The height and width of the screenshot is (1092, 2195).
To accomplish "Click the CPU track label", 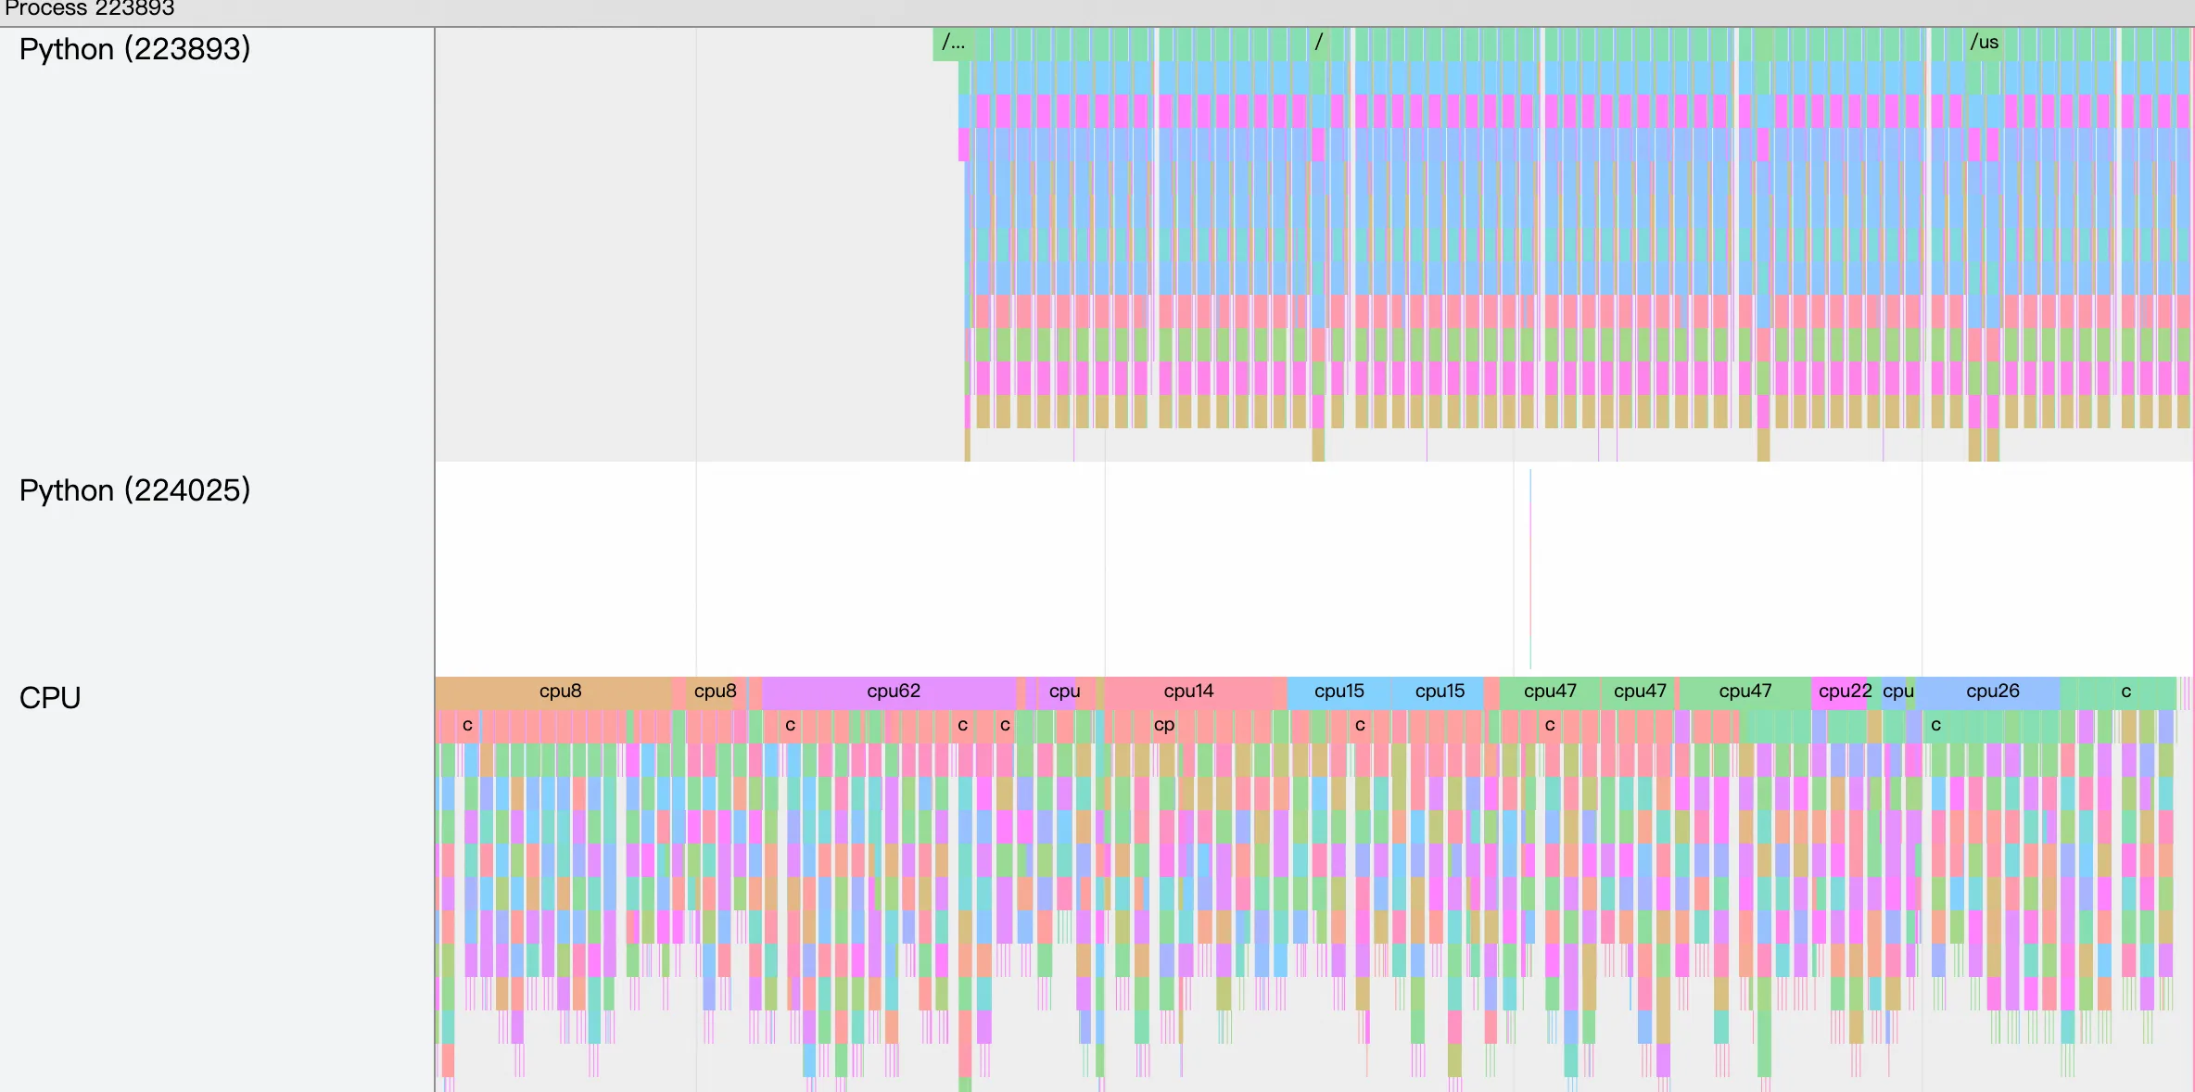I will (x=50, y=698).
